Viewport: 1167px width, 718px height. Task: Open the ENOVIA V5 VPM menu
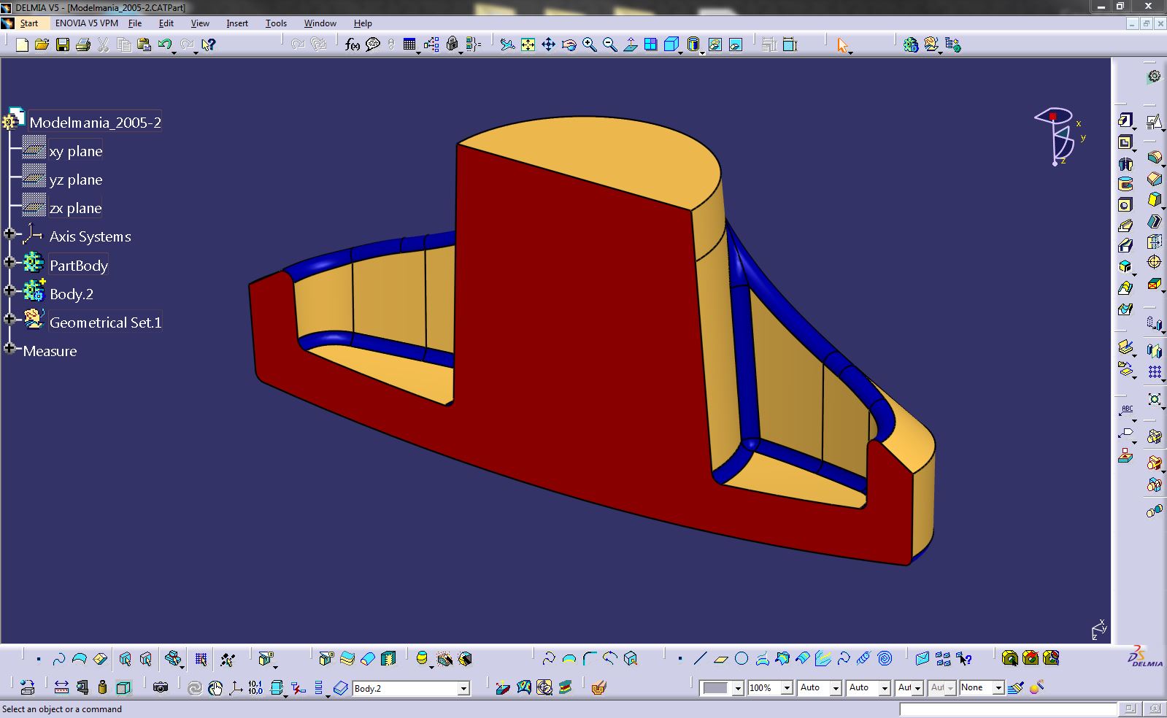87,23
